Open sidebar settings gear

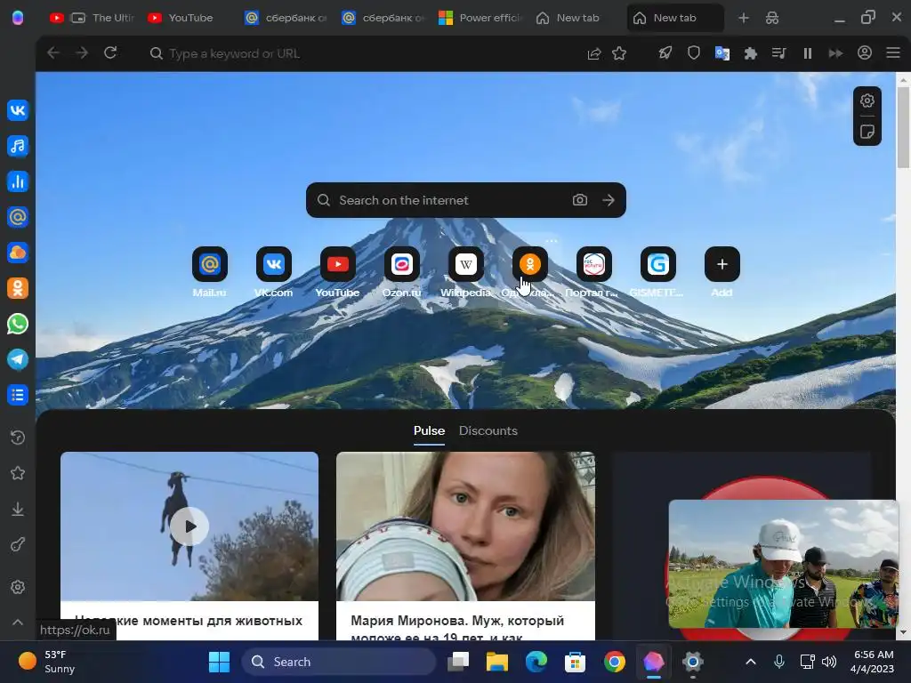[18, 587]
